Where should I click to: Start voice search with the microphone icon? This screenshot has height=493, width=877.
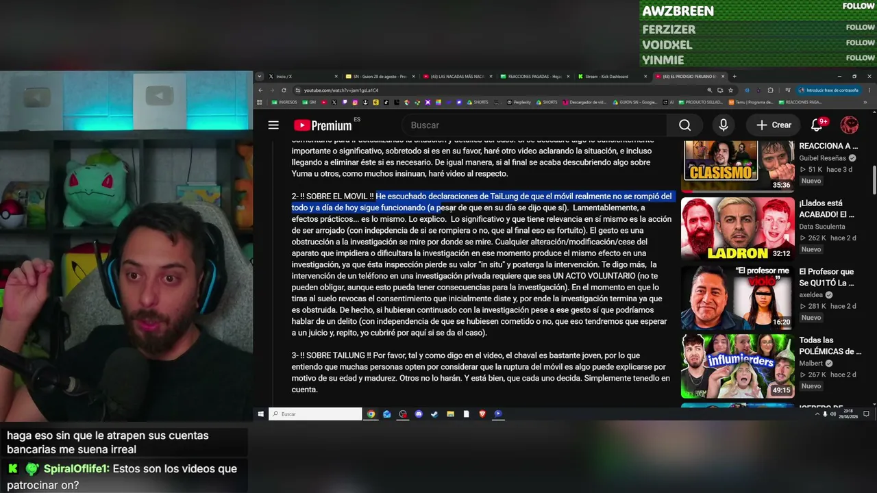coord(724,125)
